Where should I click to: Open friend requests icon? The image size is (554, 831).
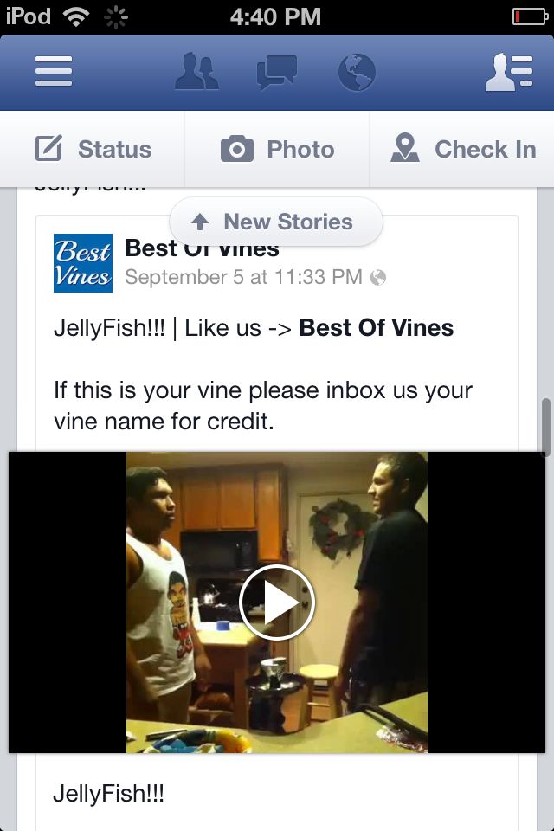pyautogui.click(x=196, y=71)
